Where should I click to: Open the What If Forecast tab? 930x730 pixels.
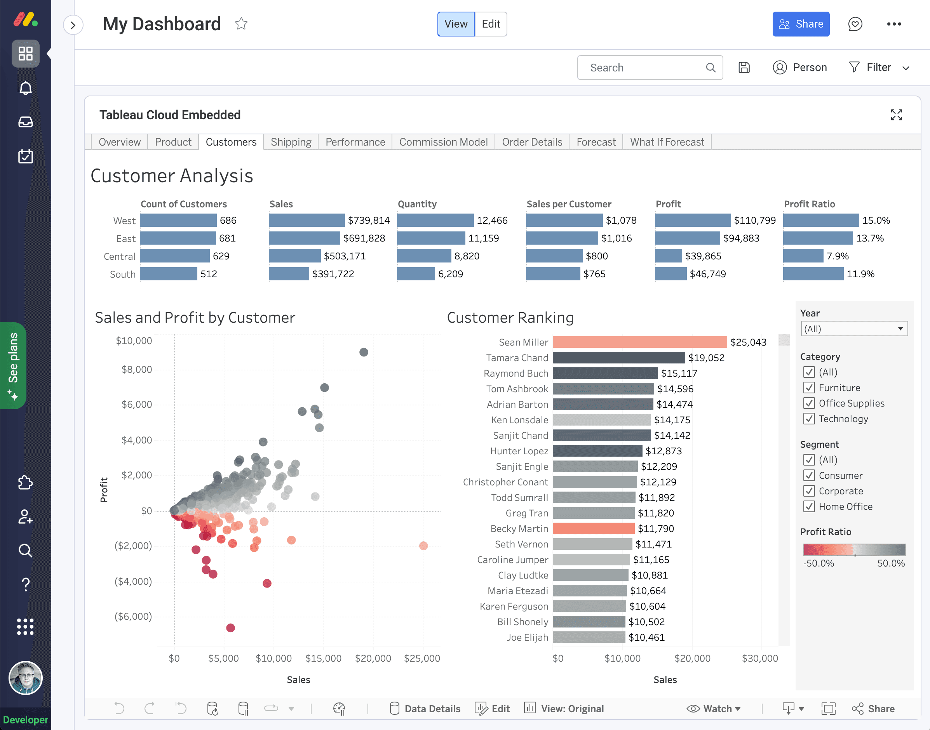[x=667, y=142]
